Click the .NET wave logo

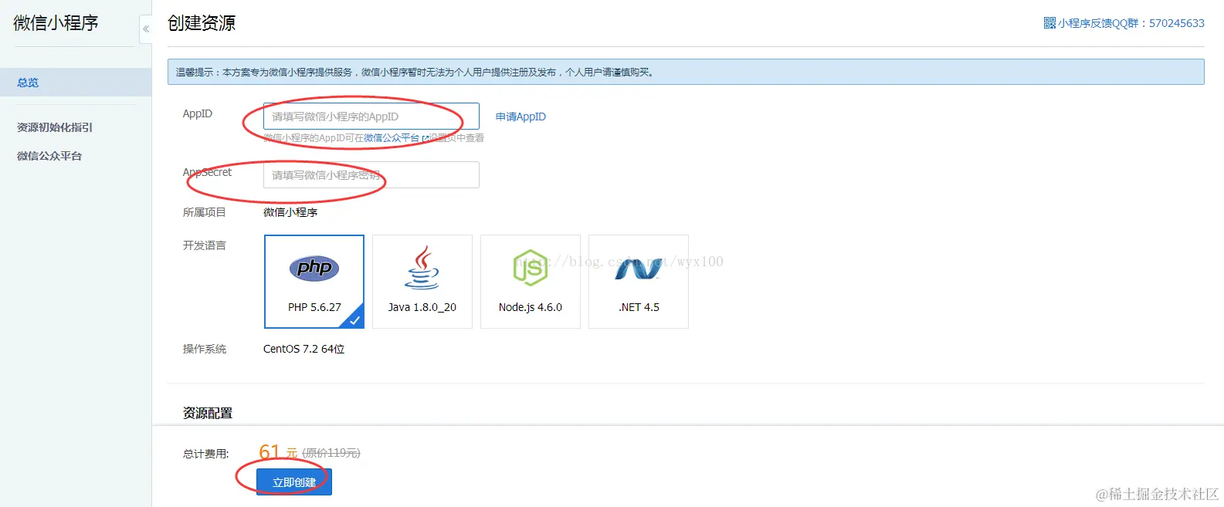pyautogui.click(x=639, y=269)
